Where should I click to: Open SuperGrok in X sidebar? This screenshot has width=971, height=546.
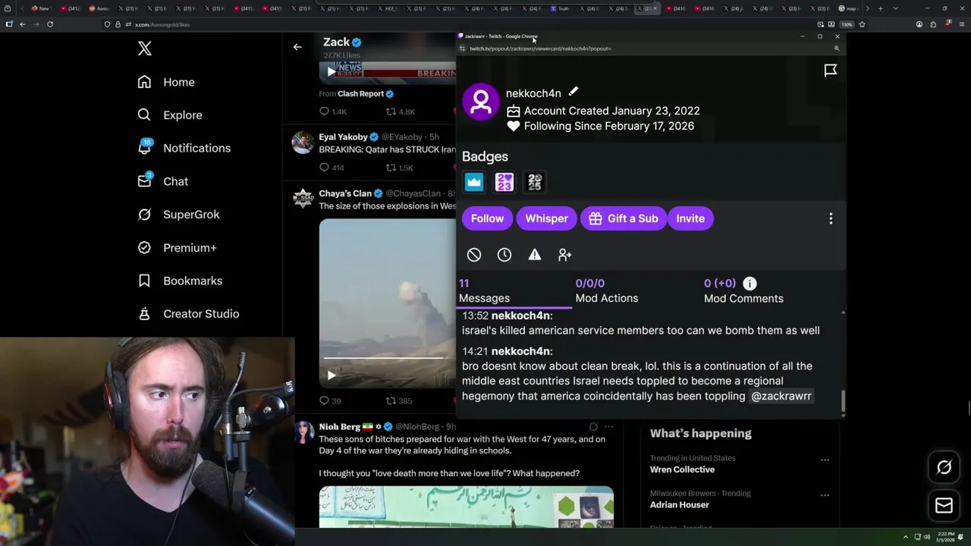(x=191, y=215)
